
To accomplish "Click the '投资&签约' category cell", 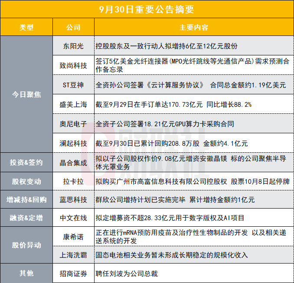I will click(x=26, y=162).
